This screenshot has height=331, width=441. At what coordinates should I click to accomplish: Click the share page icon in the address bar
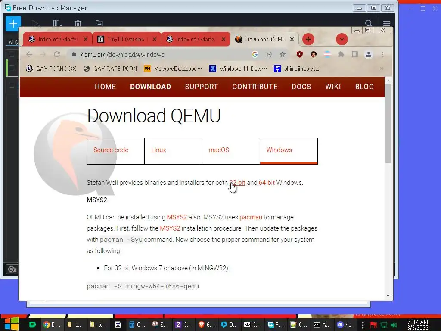[269, 54]
